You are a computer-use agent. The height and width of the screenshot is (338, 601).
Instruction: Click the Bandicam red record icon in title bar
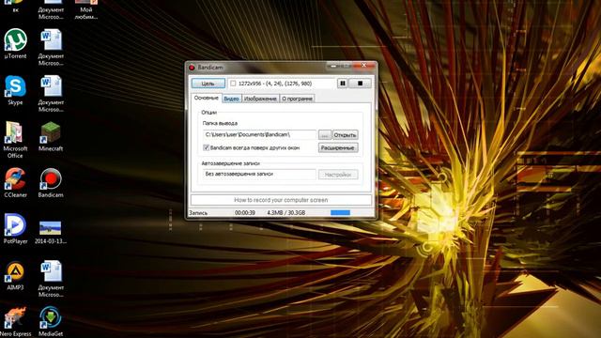coord(192,68)
